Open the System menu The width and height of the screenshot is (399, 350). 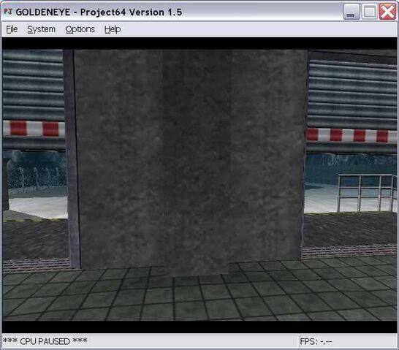(x=41, y=29)
